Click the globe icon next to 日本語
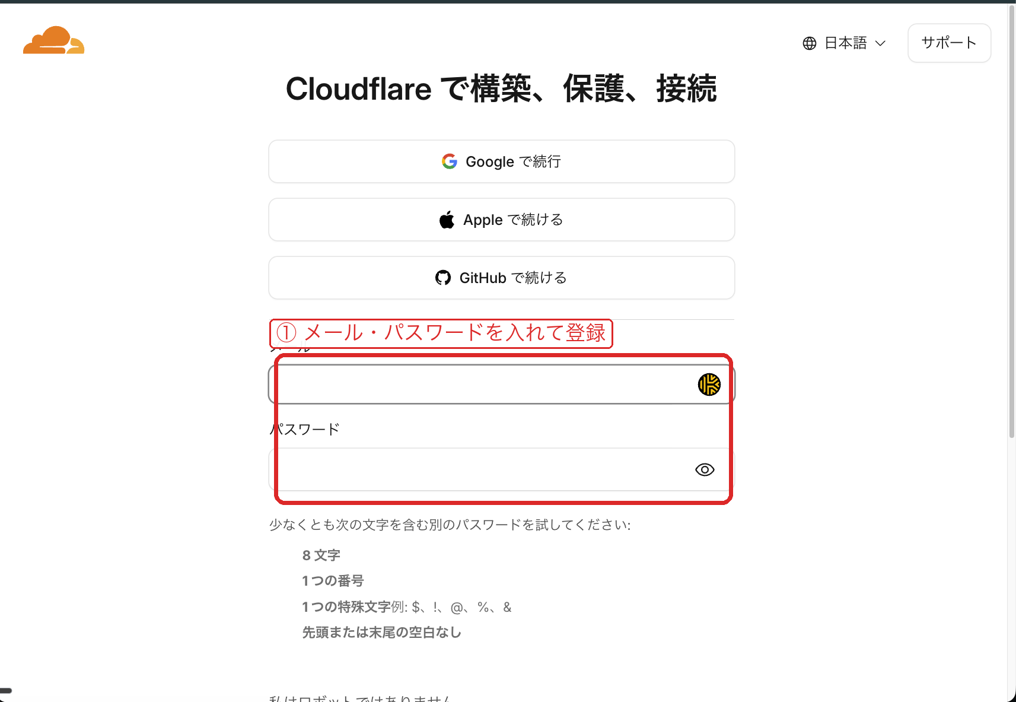1016x702 pixels. pos(810,43)
